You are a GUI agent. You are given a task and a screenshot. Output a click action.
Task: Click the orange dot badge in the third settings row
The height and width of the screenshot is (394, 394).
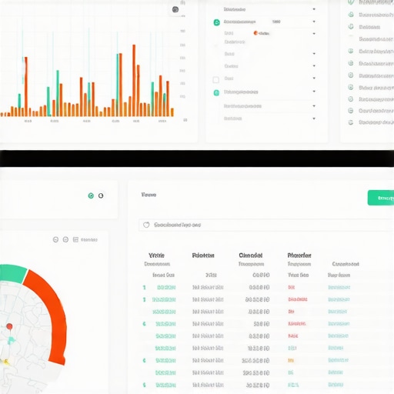255,33
